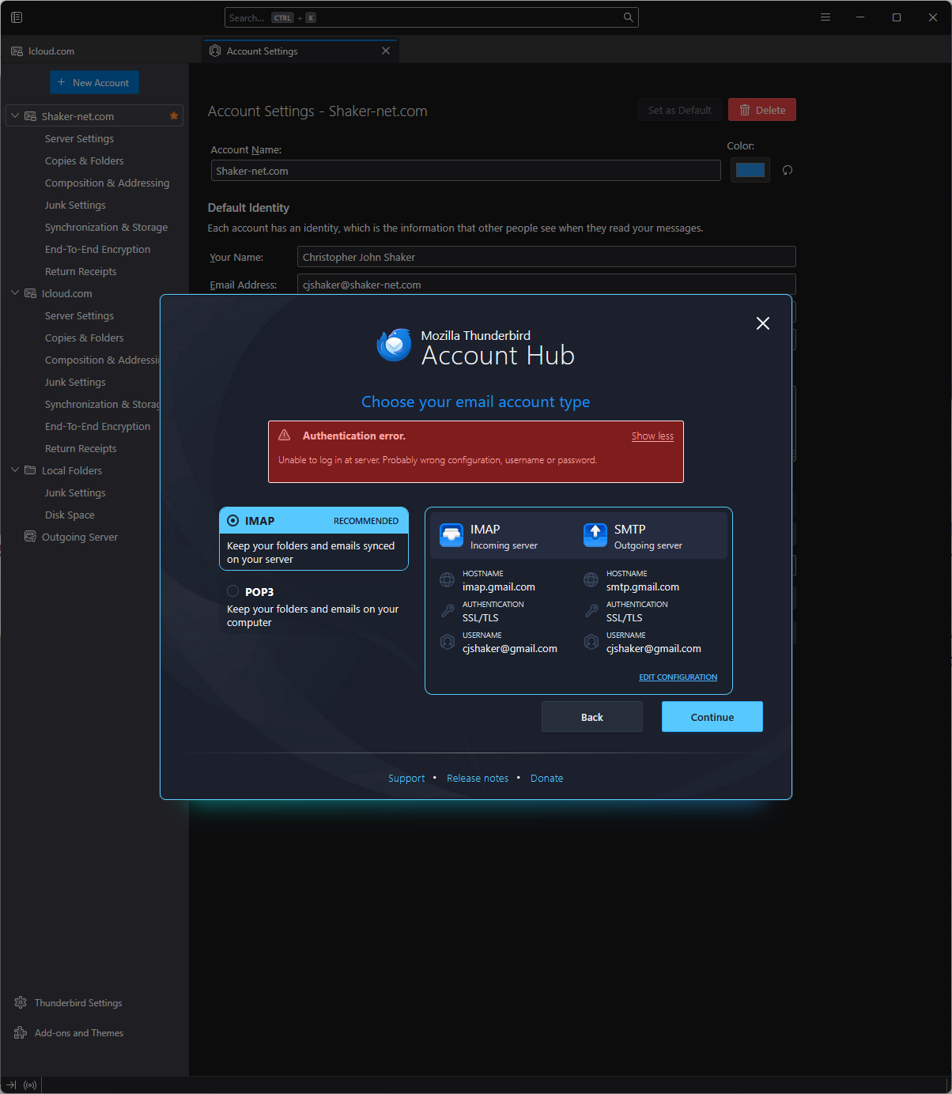Click the Set as Default button
952x1094 pixels.
[680, 110]
